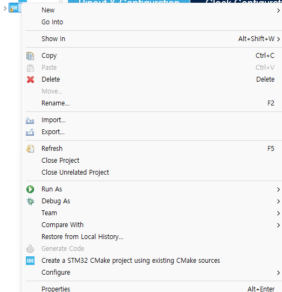Image resolution: width=282 pixels, height=292 pixels.
Task: Expand the New submenu arrow
Action: [x=278, y=11]
